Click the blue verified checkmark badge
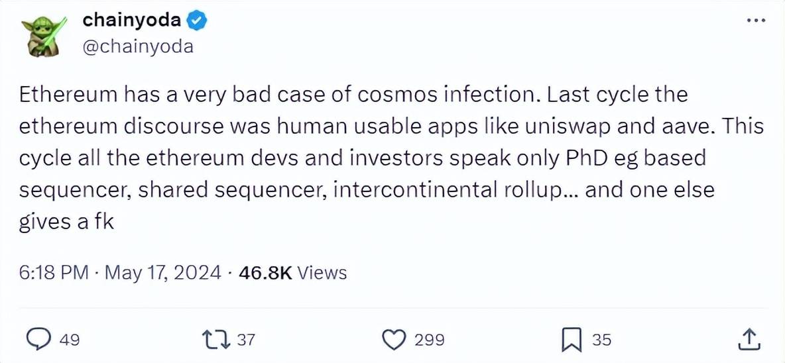The image size is (785, 363). (196, 21)
